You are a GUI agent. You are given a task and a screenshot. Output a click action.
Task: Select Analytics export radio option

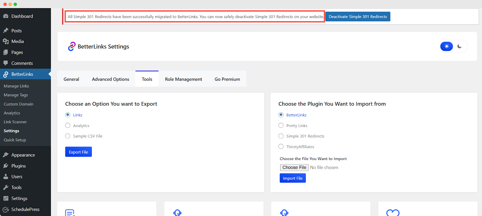(x=68, y=125)
